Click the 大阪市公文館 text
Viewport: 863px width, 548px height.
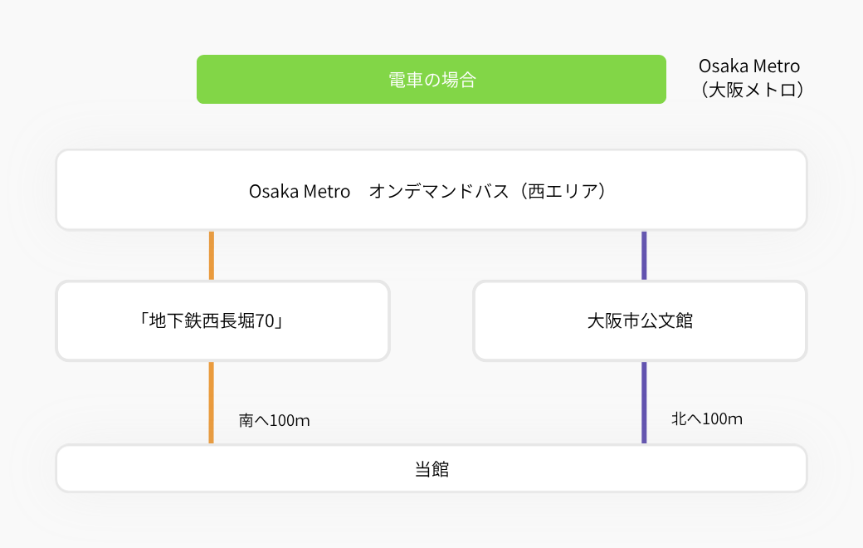pyautogui.click(x=640, y=320)
